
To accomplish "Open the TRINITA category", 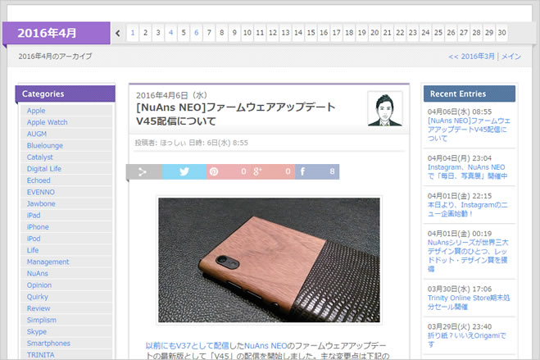I will click(x=41, y=355).
